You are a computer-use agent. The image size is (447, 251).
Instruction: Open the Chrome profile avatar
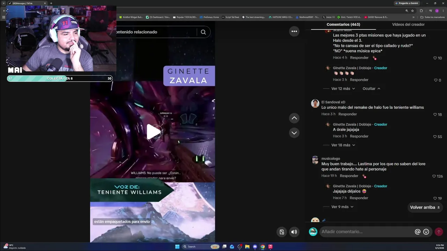437,11
